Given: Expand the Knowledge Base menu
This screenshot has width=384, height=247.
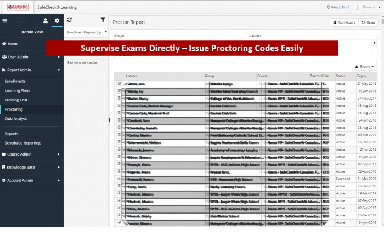Looking at the screenshot, I should (x=32, y=167).
